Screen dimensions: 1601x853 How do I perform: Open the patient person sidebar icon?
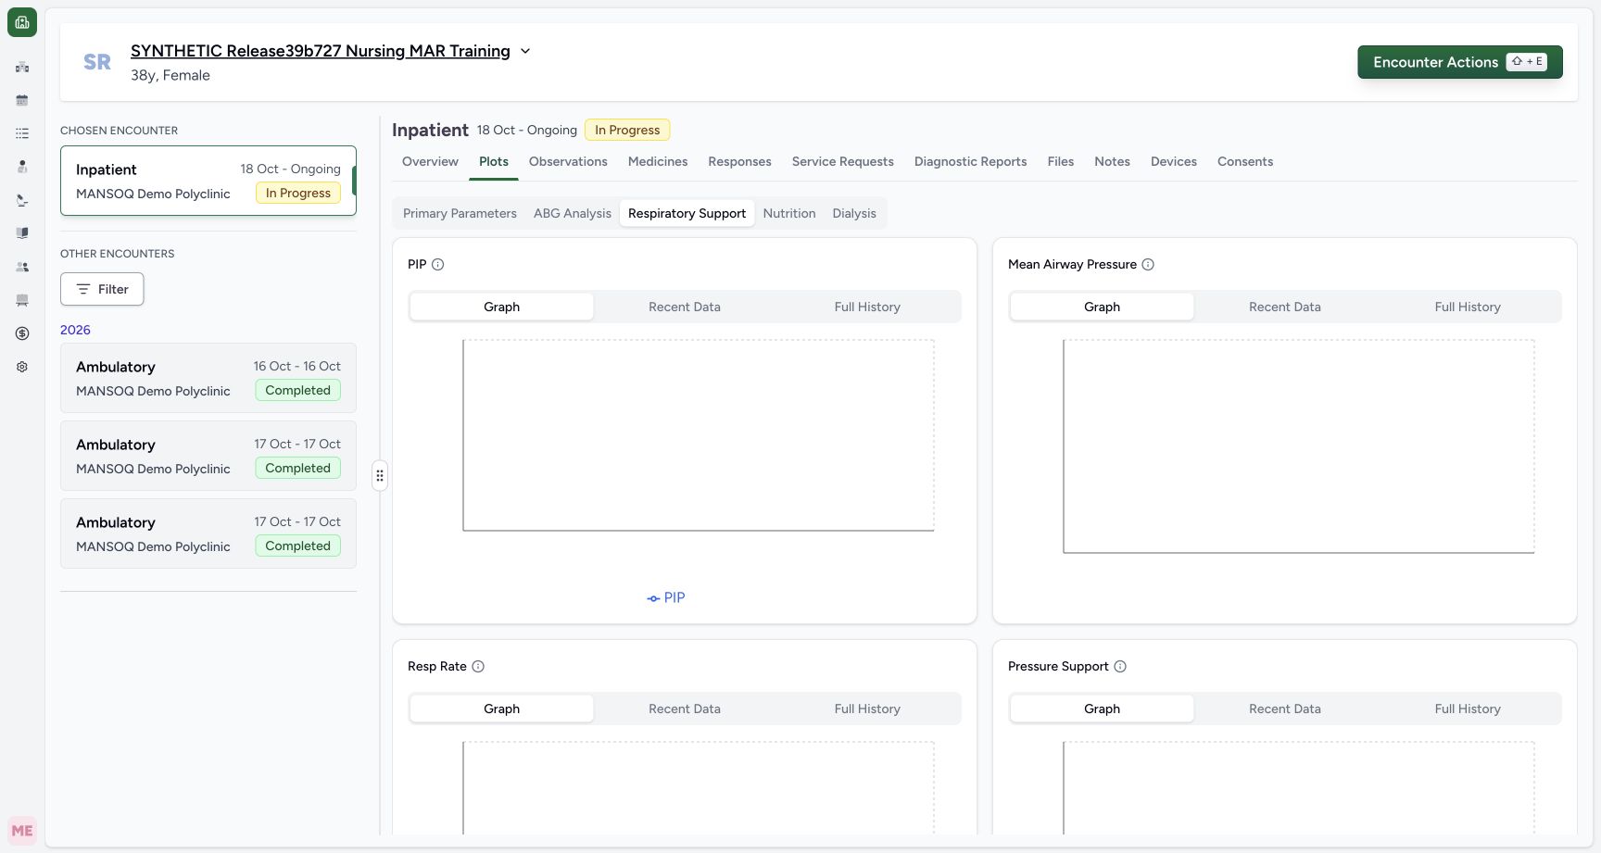click(22, 167)
